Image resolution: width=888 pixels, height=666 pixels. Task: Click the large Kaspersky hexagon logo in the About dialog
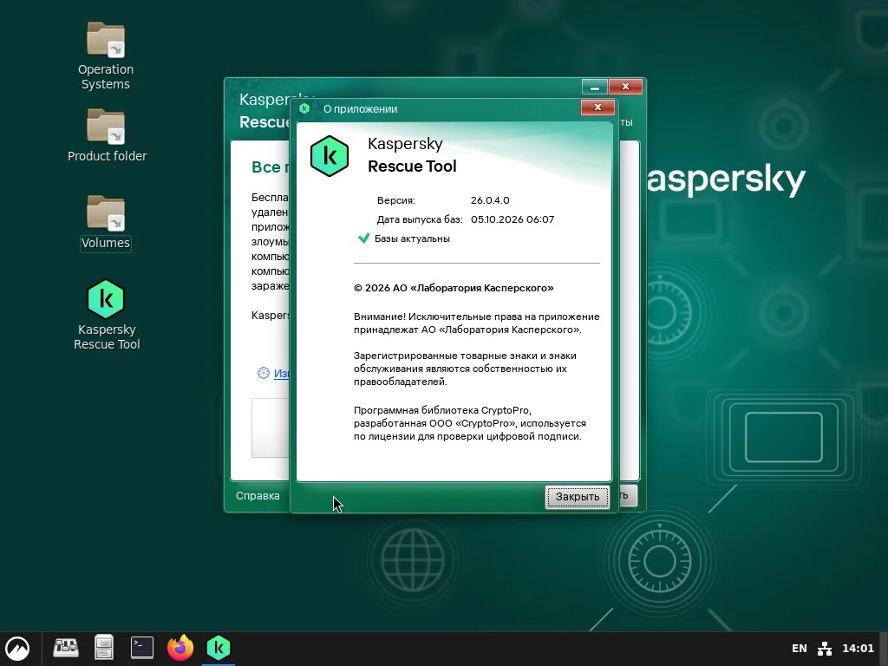coord(329,156)
